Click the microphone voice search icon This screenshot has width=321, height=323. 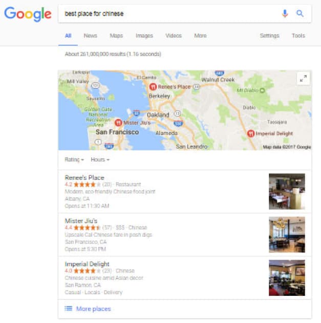(x=285, y=14)
